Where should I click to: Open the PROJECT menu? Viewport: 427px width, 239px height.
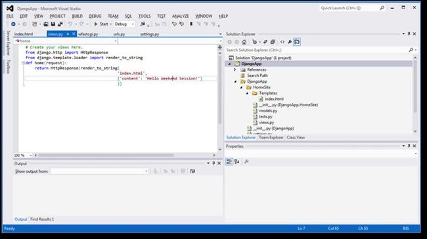coord(57,16)
